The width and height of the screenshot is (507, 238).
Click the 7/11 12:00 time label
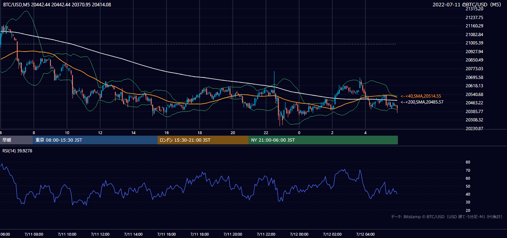[100, 234]
